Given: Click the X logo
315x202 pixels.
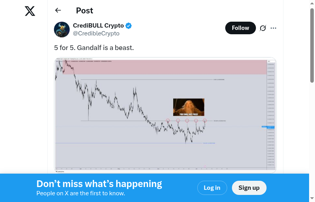Looking at the screenshot, I should pos(30,11).
